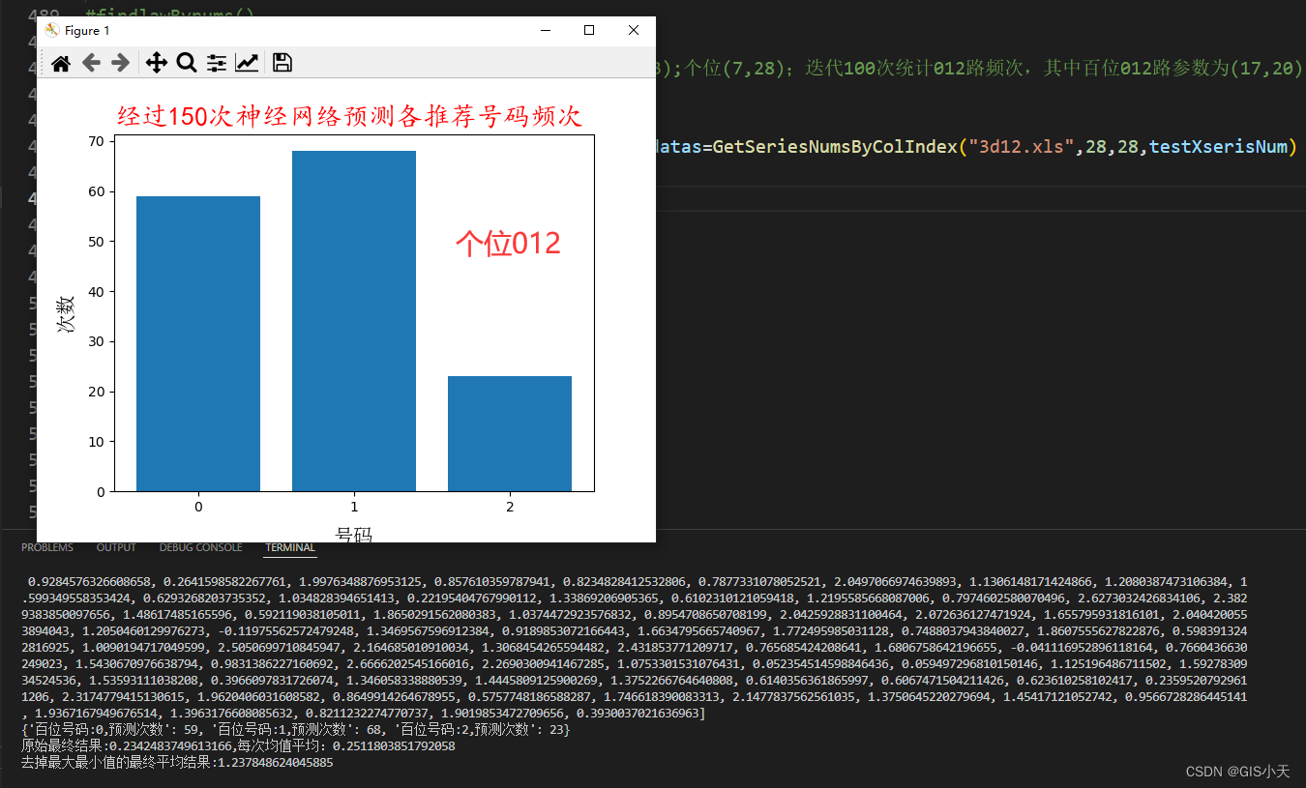Image resolution: width=1306 pixels, height=788 pixels.
Task: Click the terminal line starting with '原始最终结果'
Action: [238, 745]
